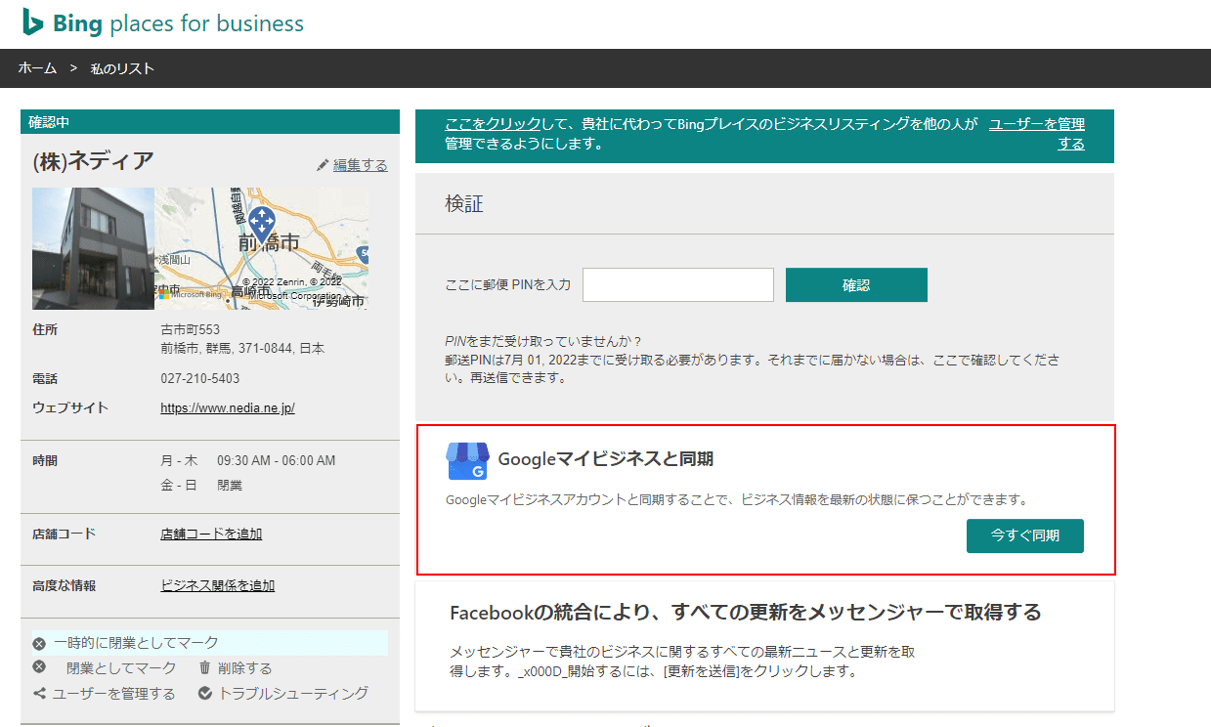The height and width of the screenshot is (727, 1211).
Task: Click the phone number 027-210-5403
Action: [x=200, y=378]
